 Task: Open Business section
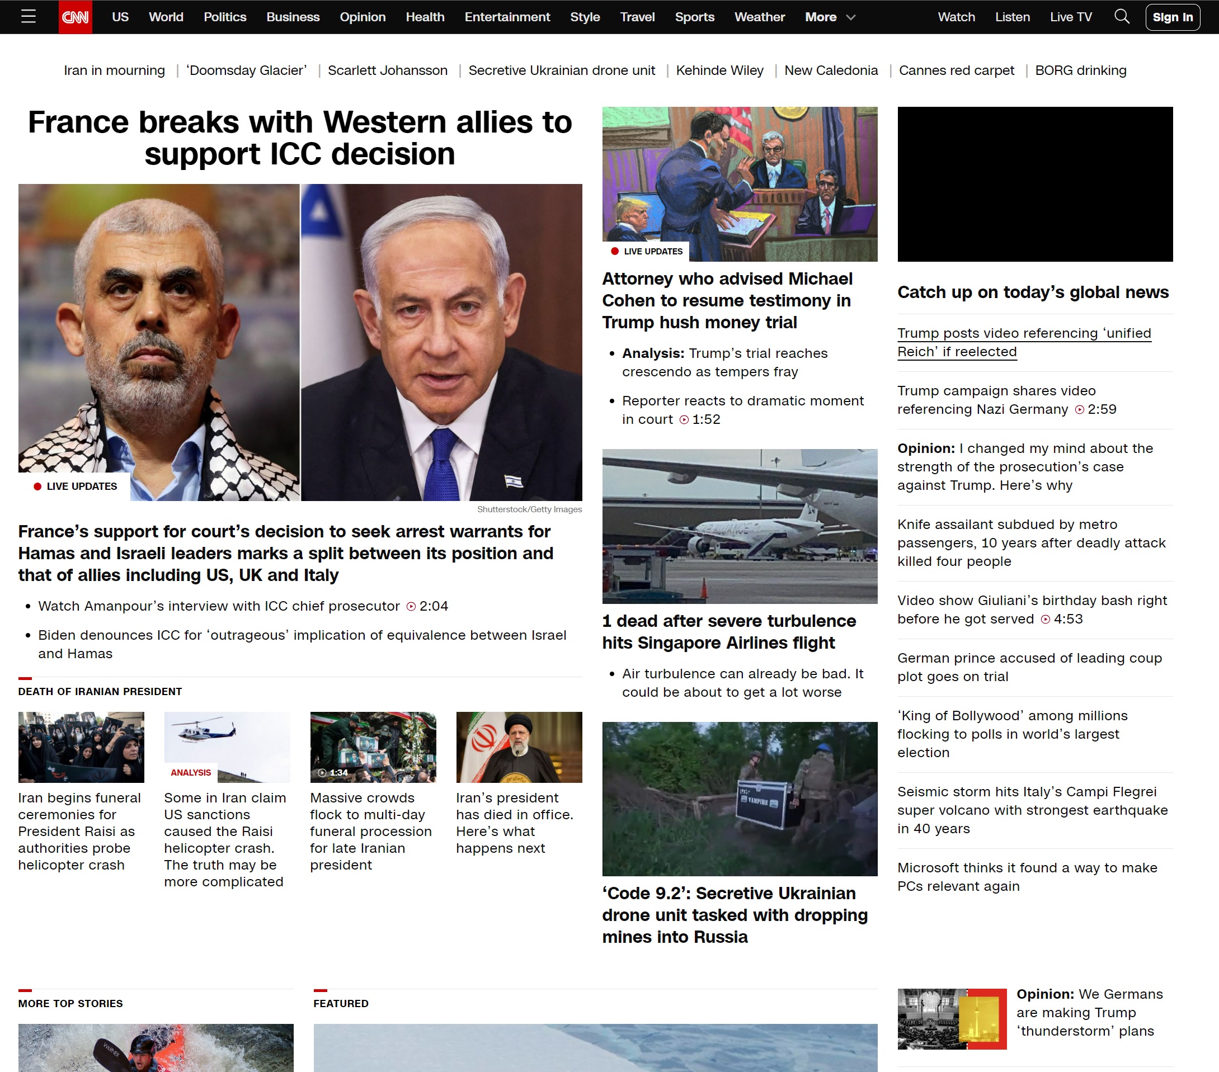293,17
